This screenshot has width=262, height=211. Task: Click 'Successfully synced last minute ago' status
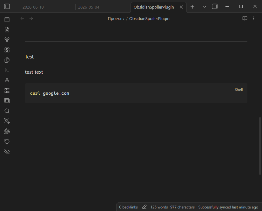tap(228, 207)
